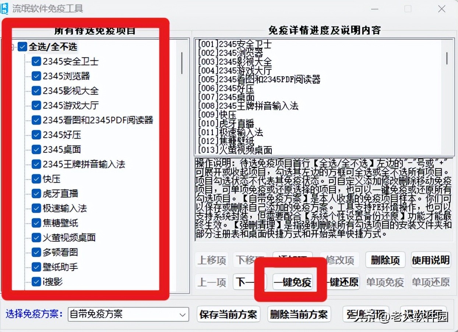Click the 单项免疫 button
Screen dimensions: 458x332
click(x=385, y=282)
